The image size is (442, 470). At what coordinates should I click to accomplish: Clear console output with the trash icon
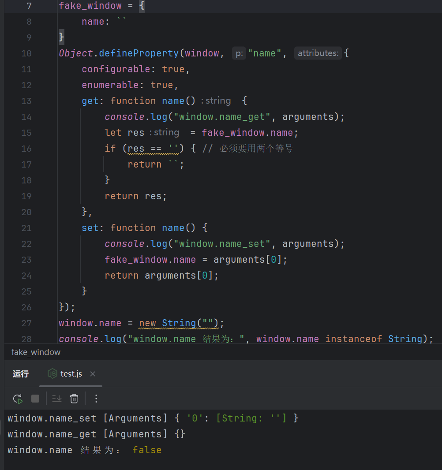point(74,399)
